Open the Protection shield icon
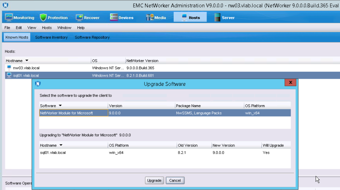 pyautogui.click(x=43, y=18)
